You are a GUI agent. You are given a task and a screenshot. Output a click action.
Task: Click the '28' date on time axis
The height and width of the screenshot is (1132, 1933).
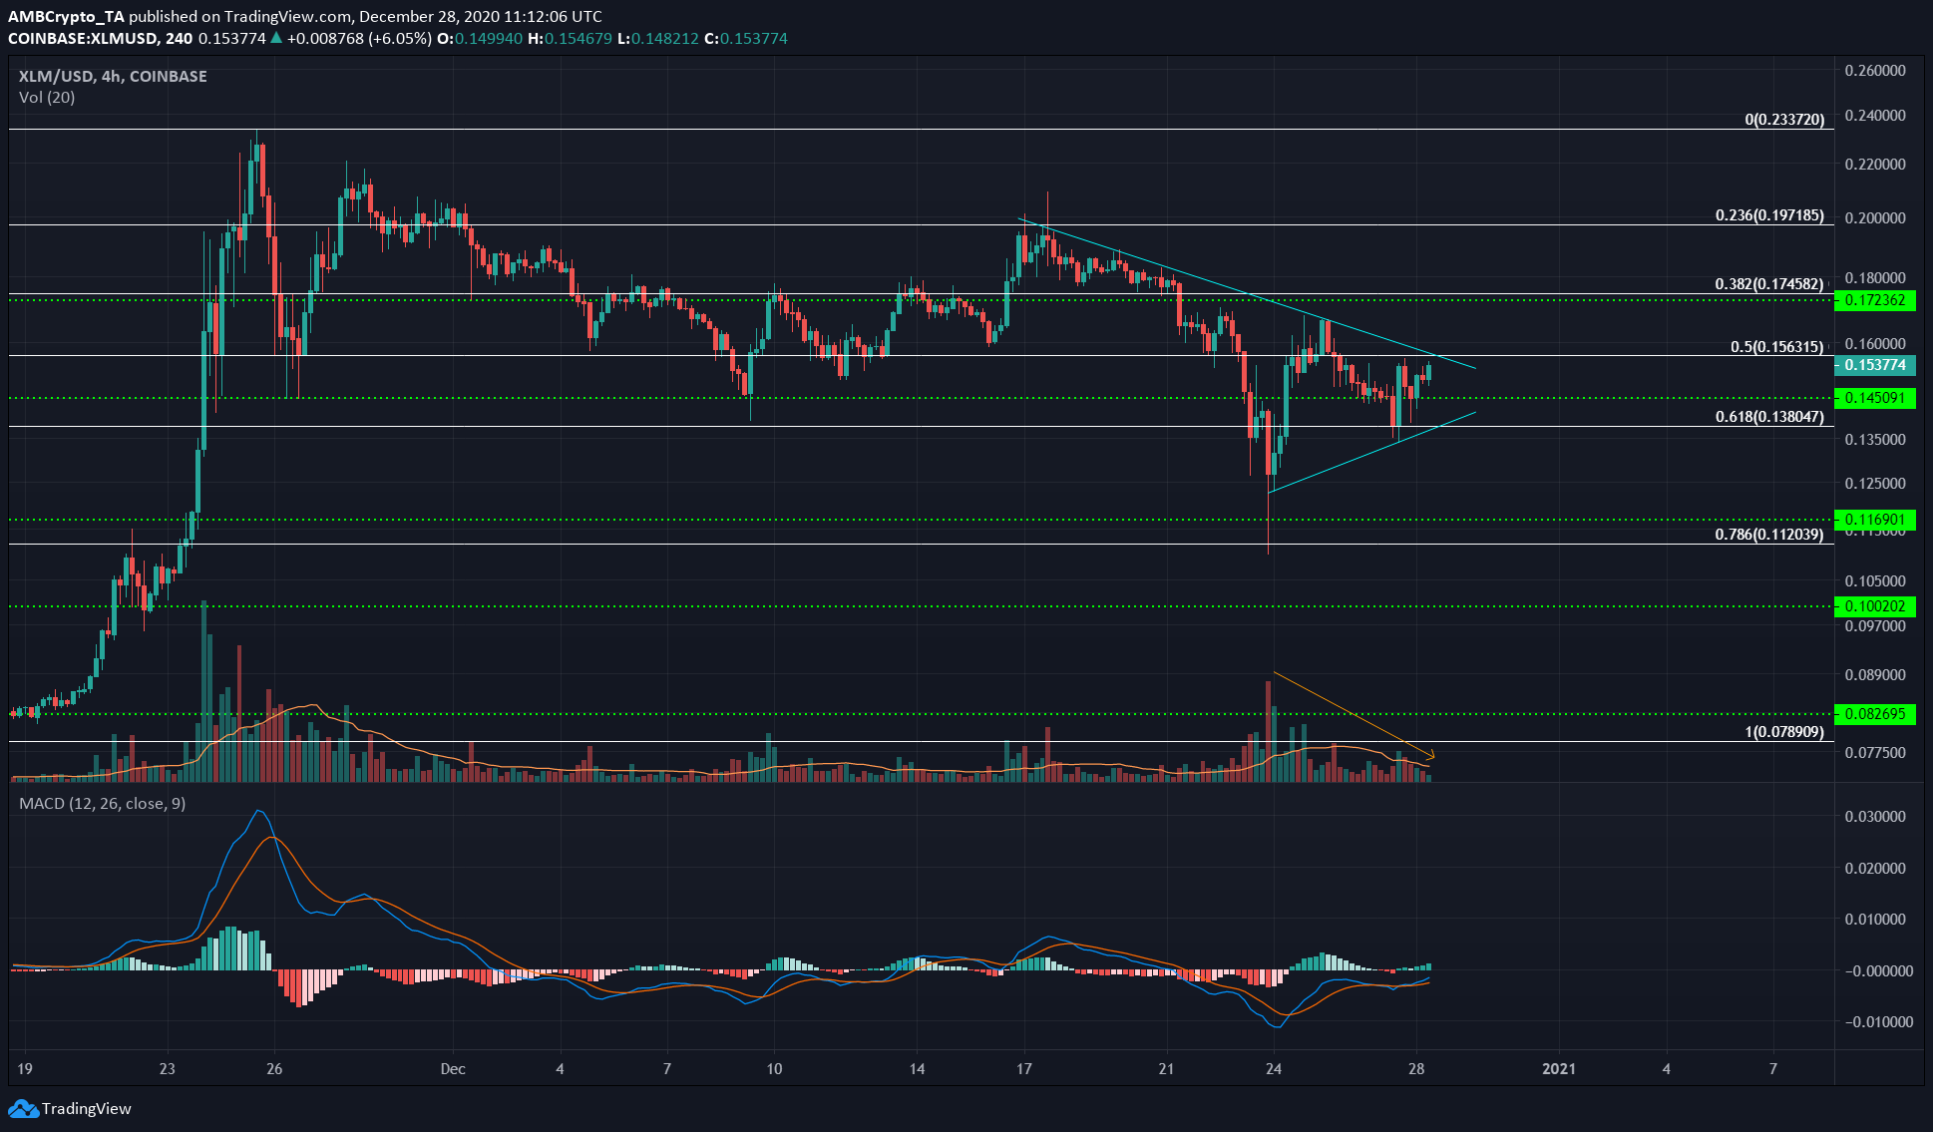1416,1069
